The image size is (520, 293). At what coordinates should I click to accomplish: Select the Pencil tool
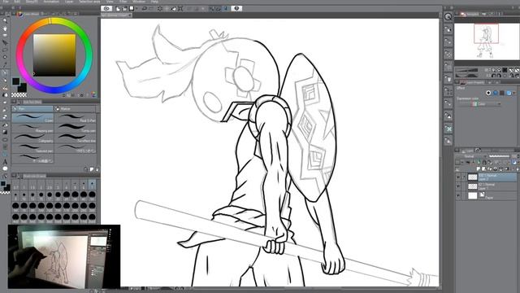click(x=5, y=80)
